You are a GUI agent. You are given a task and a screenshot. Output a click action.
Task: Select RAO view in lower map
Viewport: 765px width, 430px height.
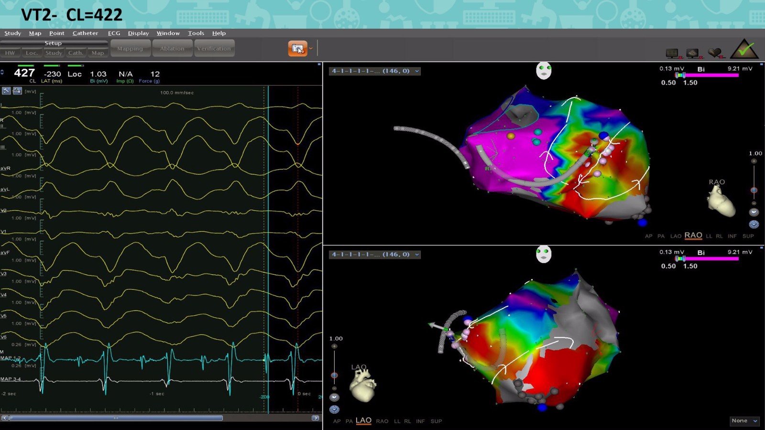[382, 421]
